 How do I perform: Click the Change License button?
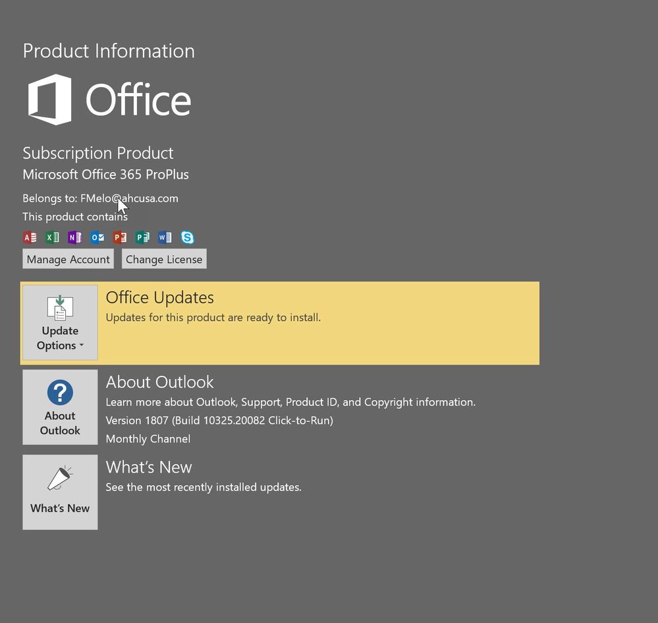tap(164, 259)
